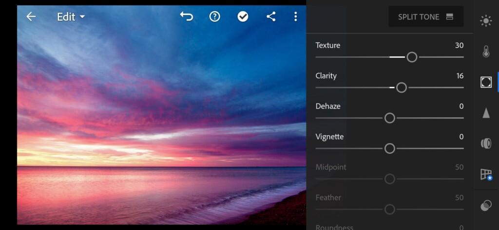Viewport: 499px width, 230px height.
Task: Select the Effects panel icon
Action: pyautogui.click(x=486, y=82)
